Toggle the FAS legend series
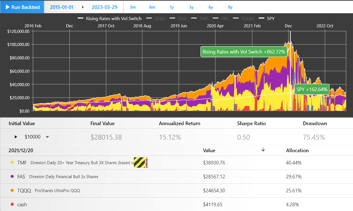Screen dimensions: 353x211 pyautogui.click(x=221, y=19)
